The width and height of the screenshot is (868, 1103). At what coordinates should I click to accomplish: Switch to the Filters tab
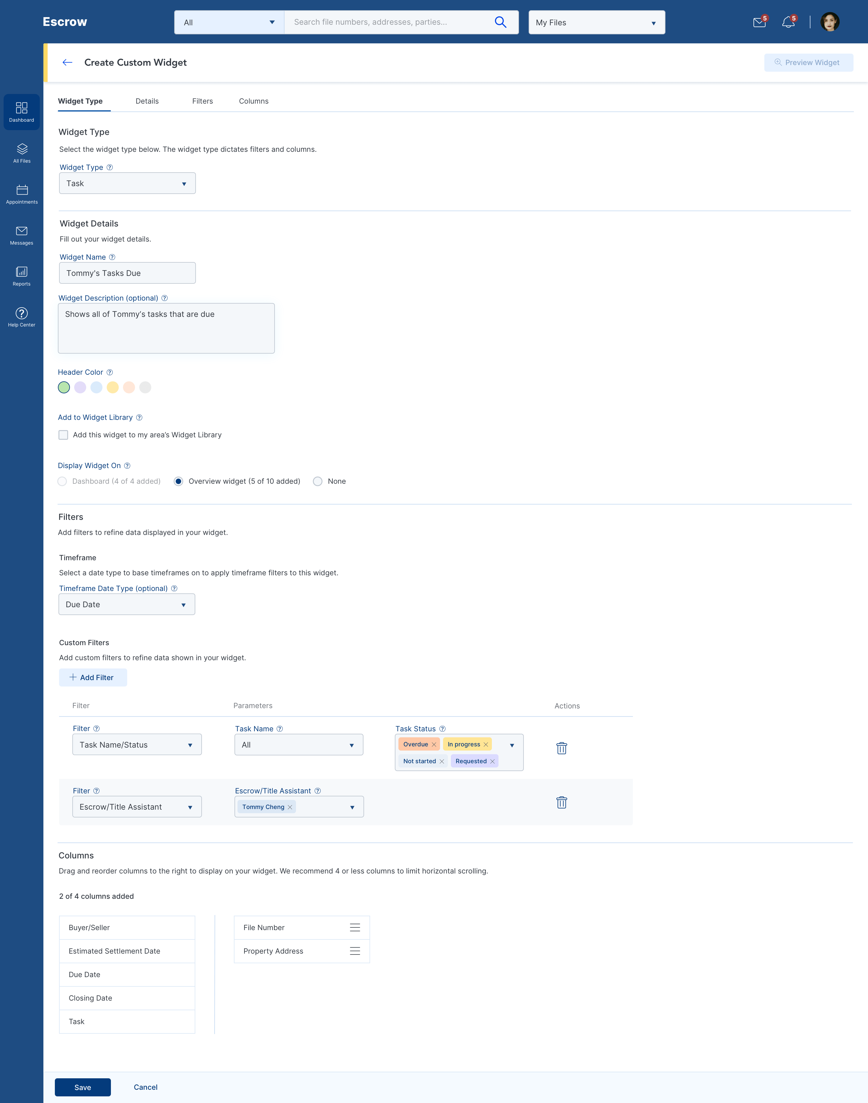point(202,101)
